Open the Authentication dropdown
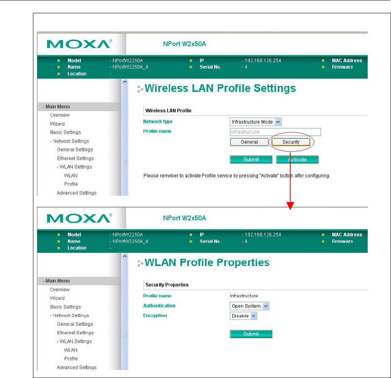The width and height of the screenshot is (391, 378). (x=250, y=306)
